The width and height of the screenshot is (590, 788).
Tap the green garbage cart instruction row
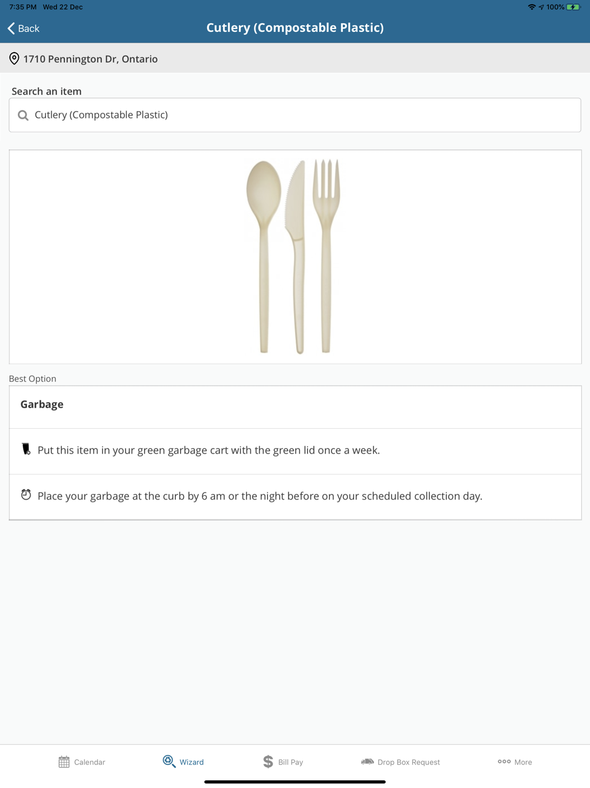pos(208,451)
